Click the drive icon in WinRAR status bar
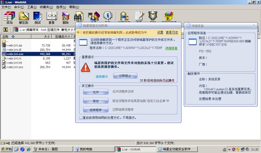Viewport: 261px width, 153px height. 3,143
